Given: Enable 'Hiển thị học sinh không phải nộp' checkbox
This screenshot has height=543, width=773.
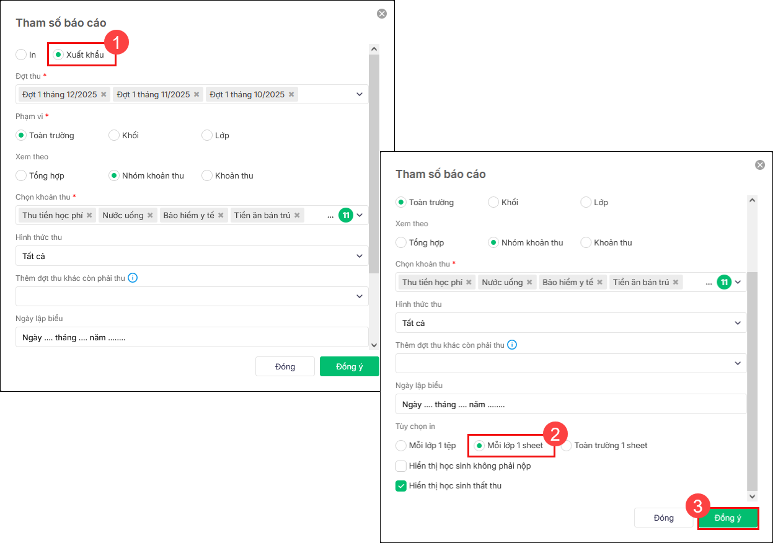Looking at the screenshot, I should [401, 466].
